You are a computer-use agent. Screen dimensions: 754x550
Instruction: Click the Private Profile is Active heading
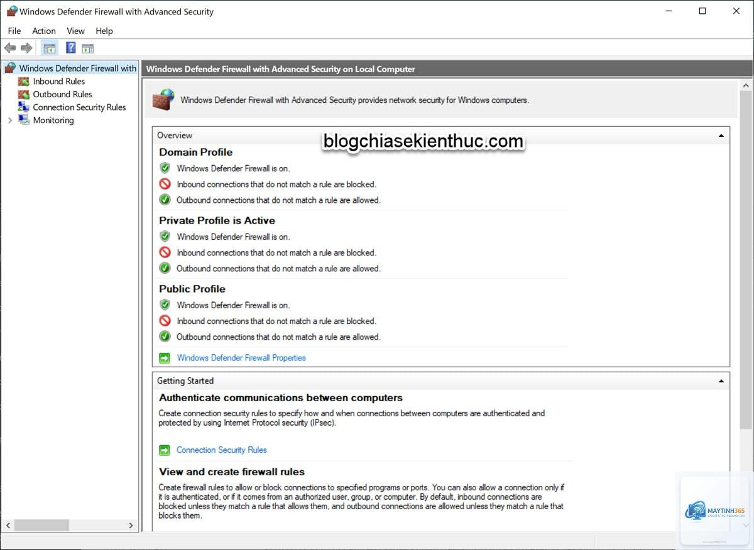pyautogui.click(x=217, y=220)
